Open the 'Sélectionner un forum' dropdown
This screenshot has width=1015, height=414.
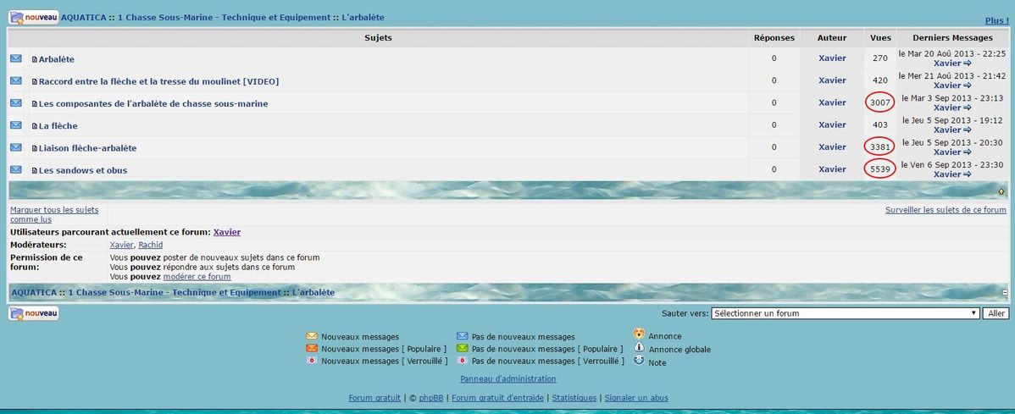[845, 313]
